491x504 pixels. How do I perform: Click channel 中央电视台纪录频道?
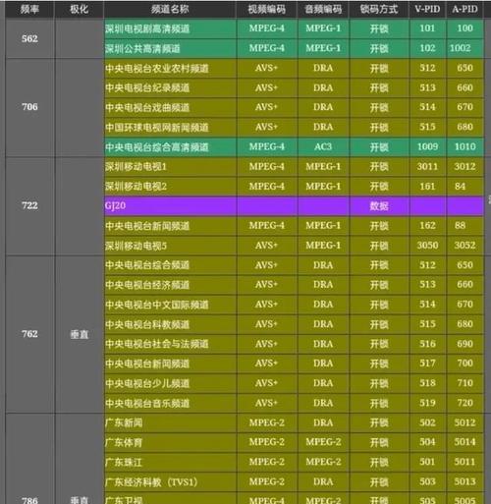pos(171,87)
